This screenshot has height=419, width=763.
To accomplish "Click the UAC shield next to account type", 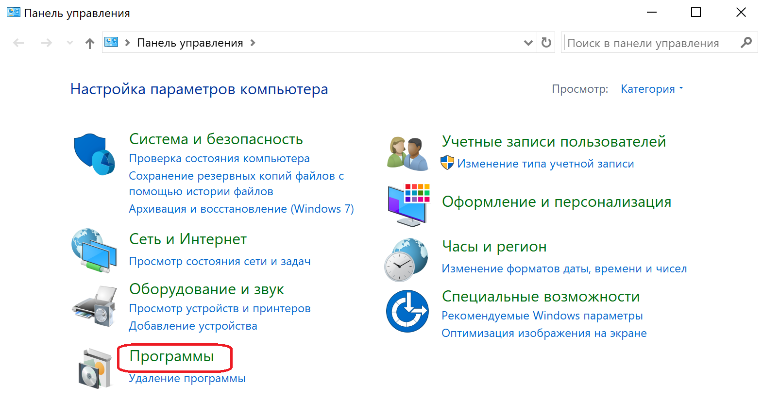I will pos(447,163).
